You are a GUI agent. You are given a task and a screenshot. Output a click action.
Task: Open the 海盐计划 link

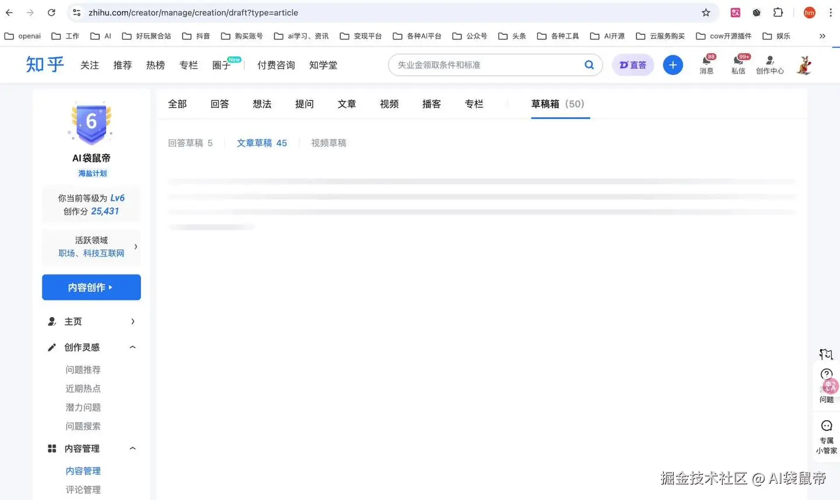pyautogui.click(x=92, y=173)
